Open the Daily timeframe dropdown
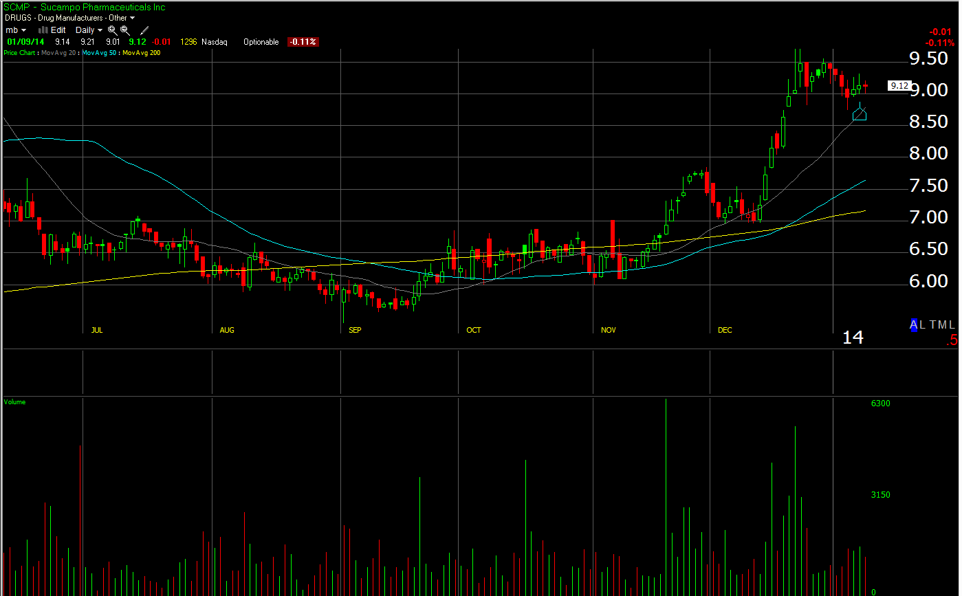This screenshot has height=596, width=962. [x=89, y=30]
